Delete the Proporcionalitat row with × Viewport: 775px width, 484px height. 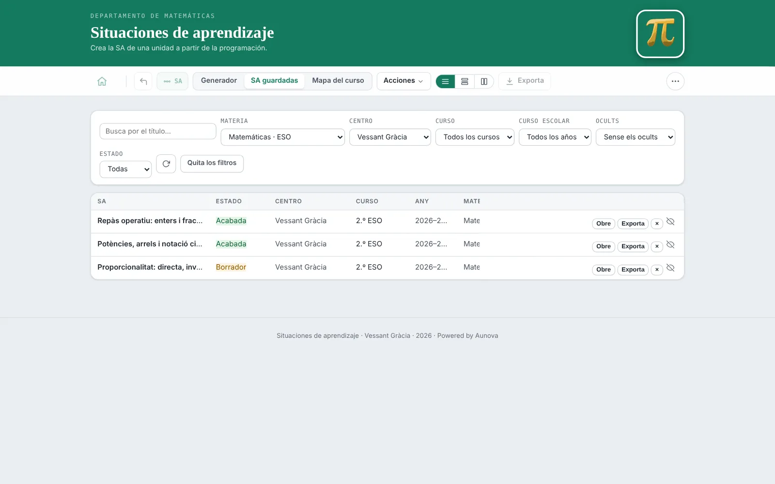pos(657,270)
